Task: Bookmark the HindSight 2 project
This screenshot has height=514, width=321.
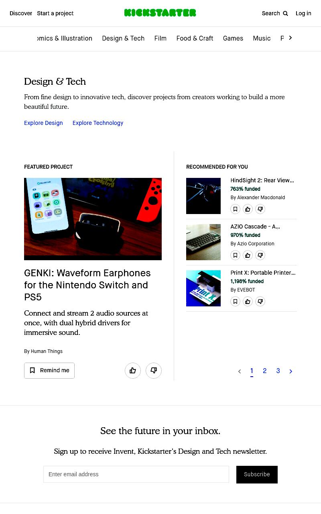Action: coord(236,209)
